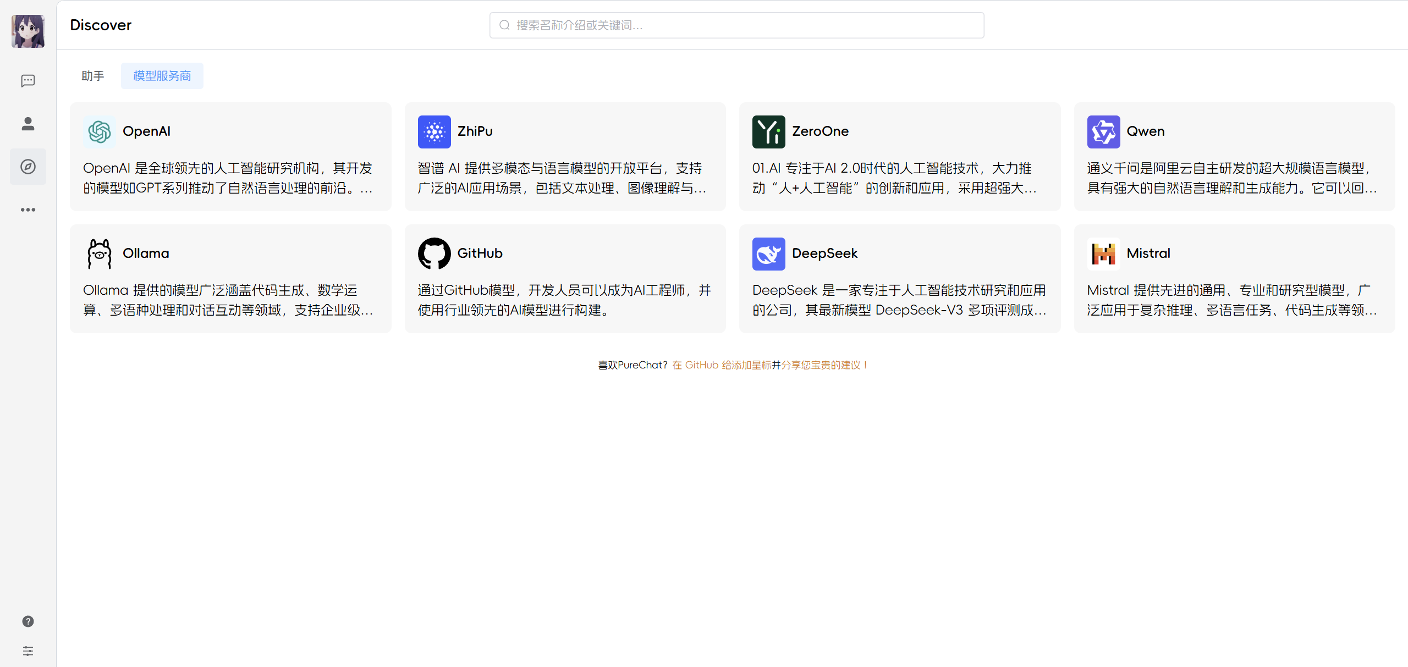The width and height of the screenshot is (1408, 667).
Task: Click the 在 GitHub 给添加星标 link
Action: pyautogui.click(x=721, y=365)
